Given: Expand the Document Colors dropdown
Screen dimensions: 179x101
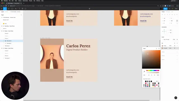Looking at the screenshot, I should click(147, 79).
